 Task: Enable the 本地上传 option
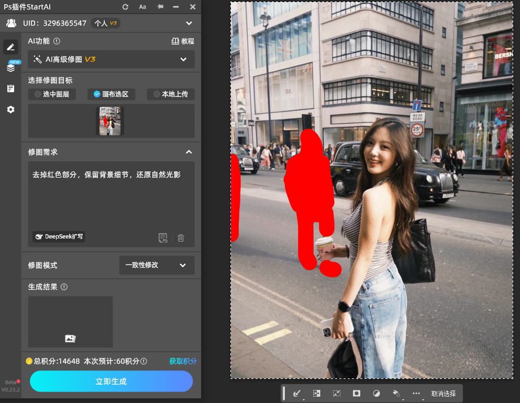170,94
